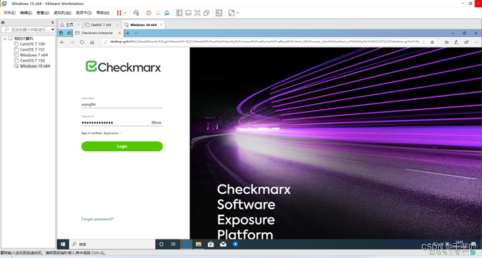
Task: Open the 文件(F) menu
Action: (x=9, y=13)
